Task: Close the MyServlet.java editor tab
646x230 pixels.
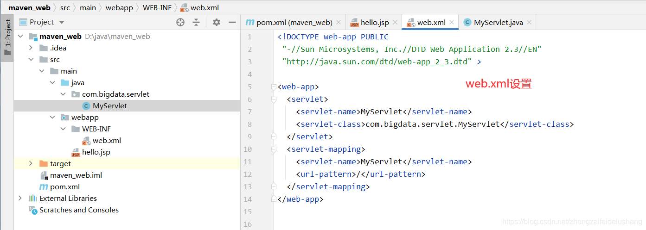Action: pyautogui.click(x=529, y=22)
